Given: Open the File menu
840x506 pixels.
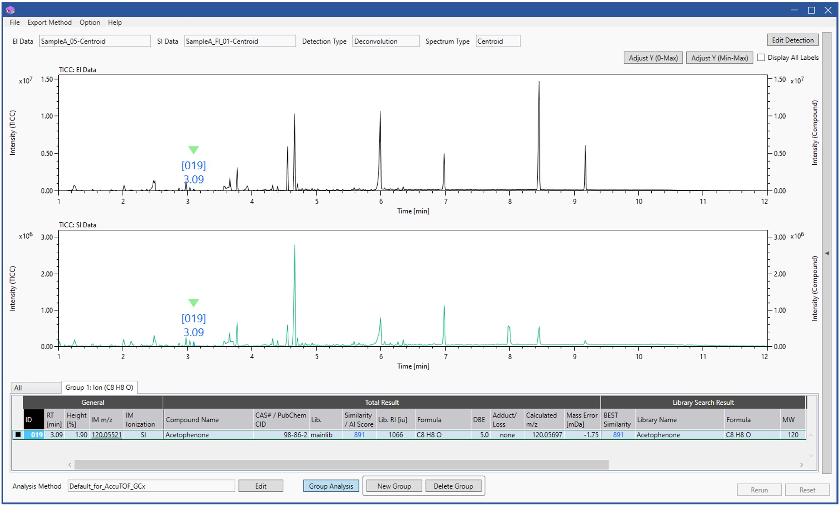Looking at the screenshot, I should point(15,22).
